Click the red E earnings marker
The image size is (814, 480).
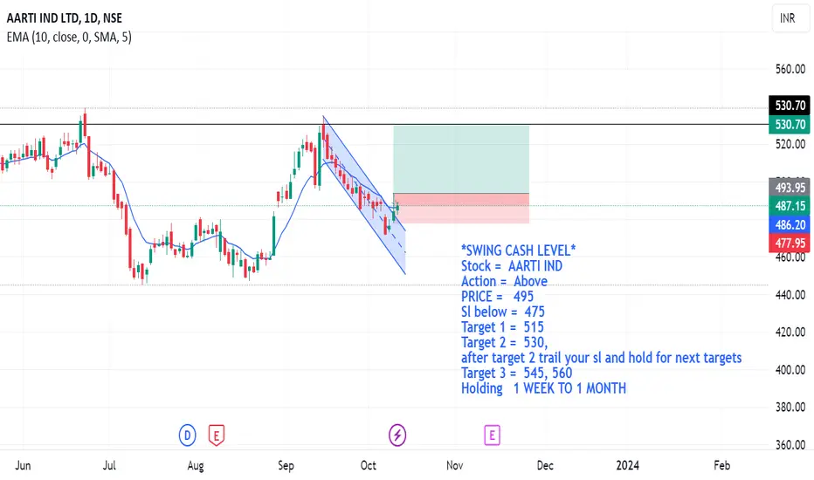217,435
